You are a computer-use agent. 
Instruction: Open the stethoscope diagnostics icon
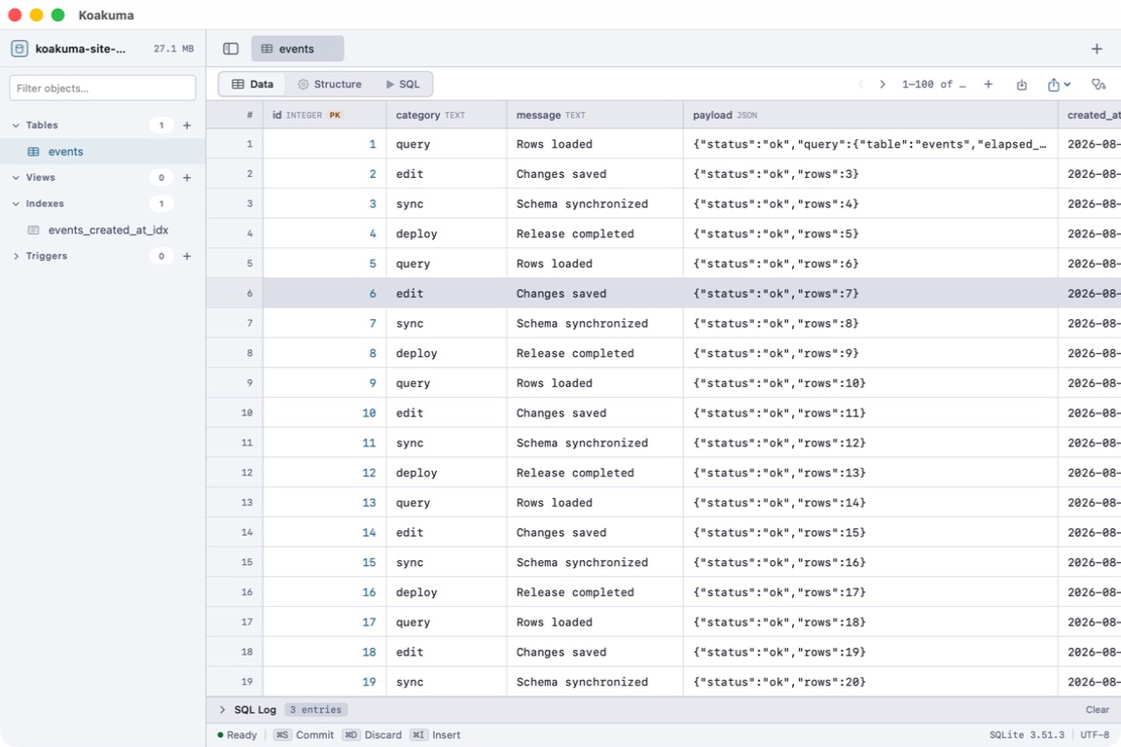click(1099, 85)
